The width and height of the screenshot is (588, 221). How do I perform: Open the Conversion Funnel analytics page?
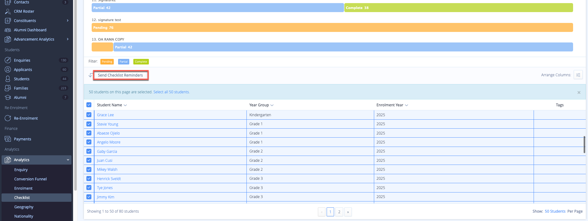pos(30,179)
